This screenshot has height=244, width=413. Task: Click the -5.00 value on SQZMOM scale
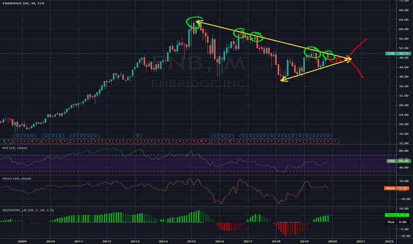[404, 229]
